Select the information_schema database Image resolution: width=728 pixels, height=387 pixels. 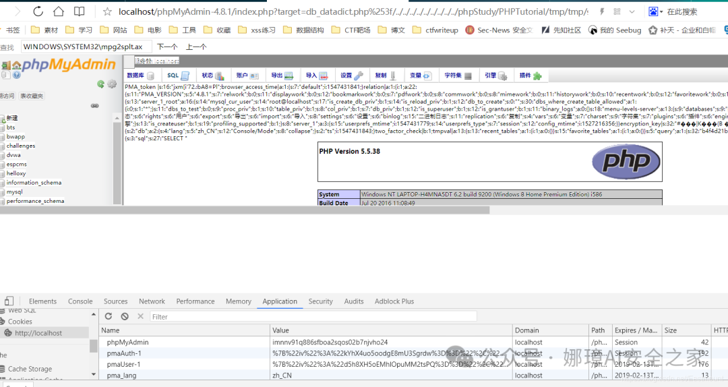(34, 183)
